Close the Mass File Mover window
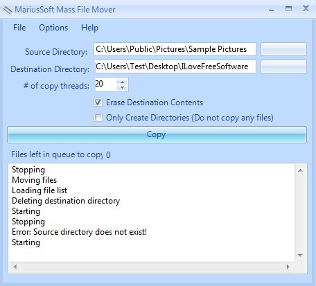Image resolution: width=316 pixels, height=286 pixels. pyautogui.click(x=306, y=8)
